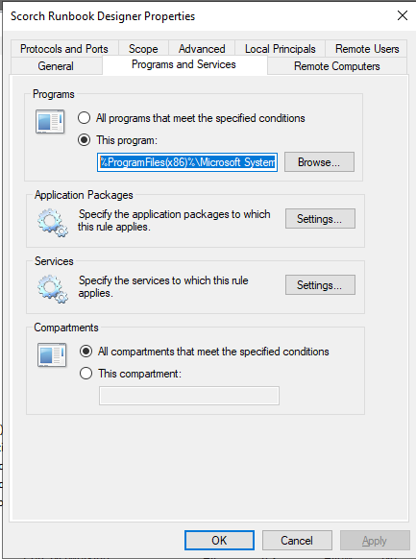Click the Application Packages gears icon
Image resolution: width=416 pixels, height=559 pixels.
(x=53, y=223)
